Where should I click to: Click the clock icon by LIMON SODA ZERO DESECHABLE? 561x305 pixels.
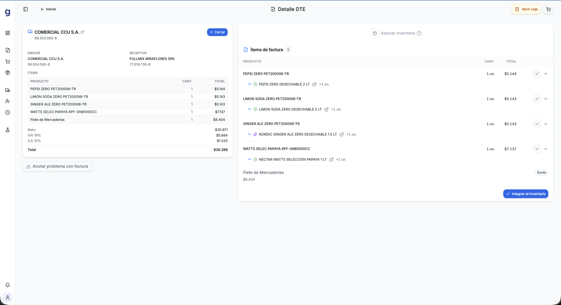pyautogui.click(x=255, y=110)
